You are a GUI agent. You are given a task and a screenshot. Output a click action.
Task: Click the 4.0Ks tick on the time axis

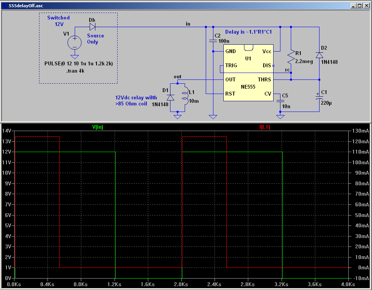tap(348, 284)
